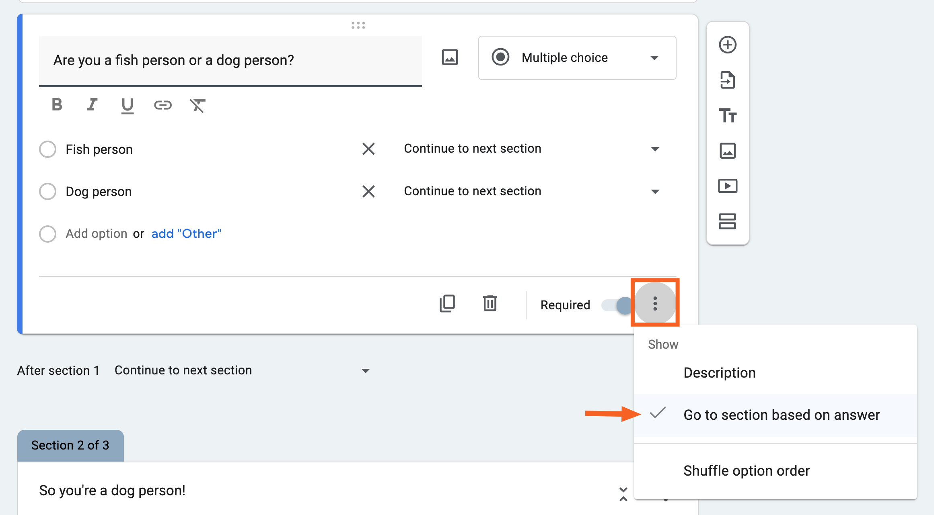
Task: Choose Description in the Show menu
Action: coord(776,373)
